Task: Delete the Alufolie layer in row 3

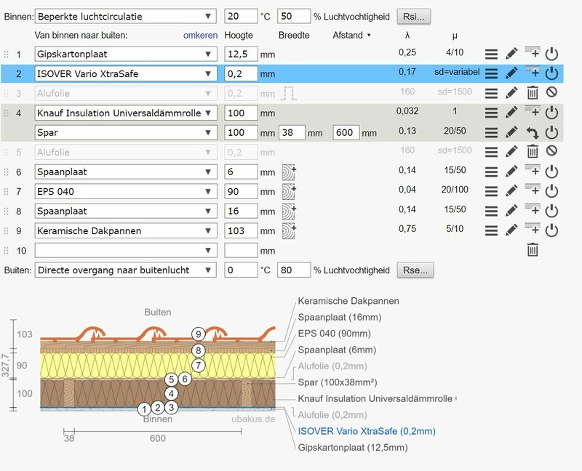Action: pyautogui.click(x=533, y=92)
